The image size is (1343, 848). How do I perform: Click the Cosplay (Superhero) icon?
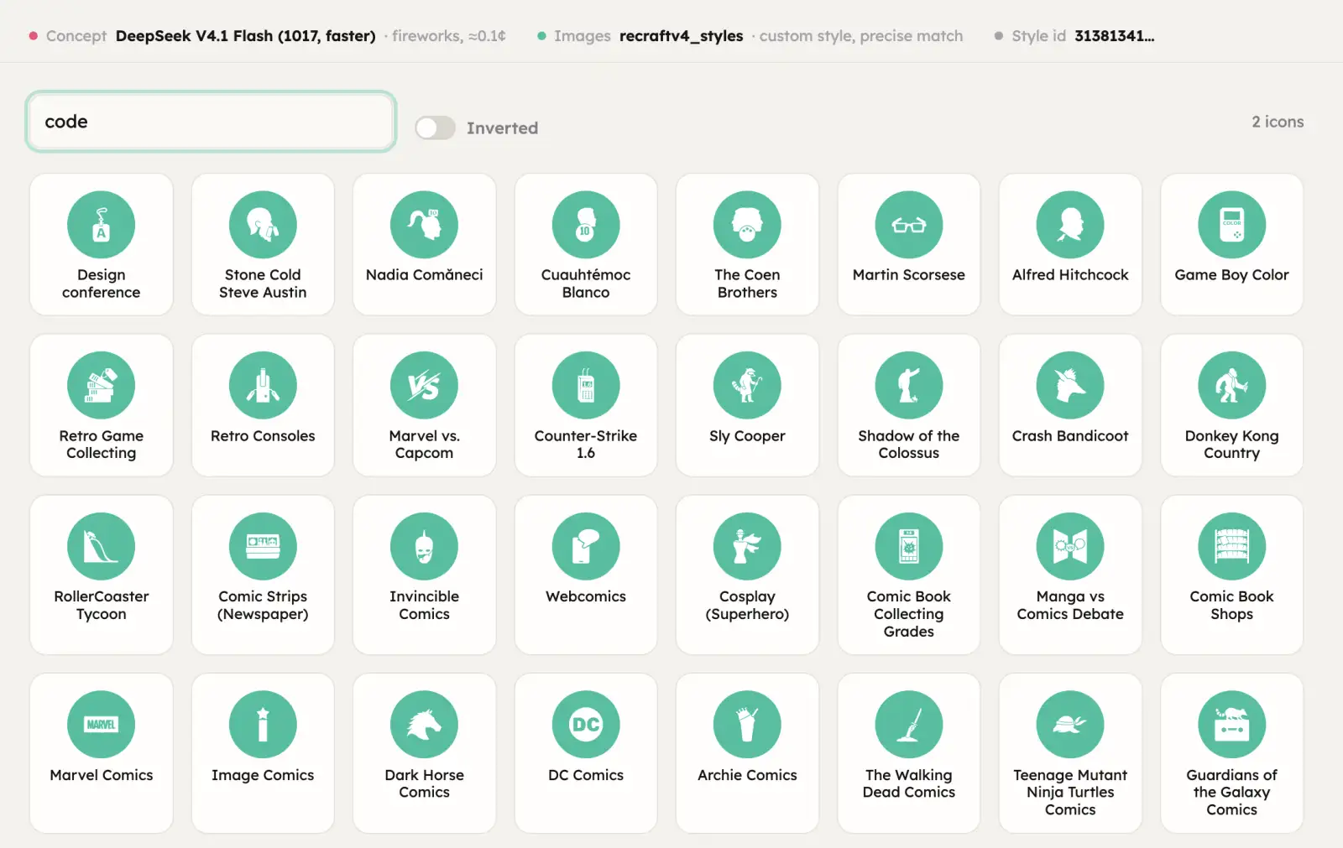(747, 546)
